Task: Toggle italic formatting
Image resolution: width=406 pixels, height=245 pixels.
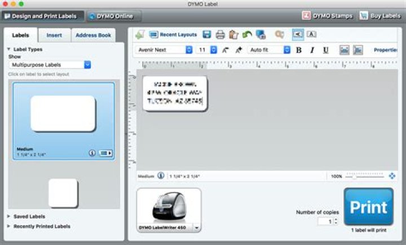Action: (312, 50)
